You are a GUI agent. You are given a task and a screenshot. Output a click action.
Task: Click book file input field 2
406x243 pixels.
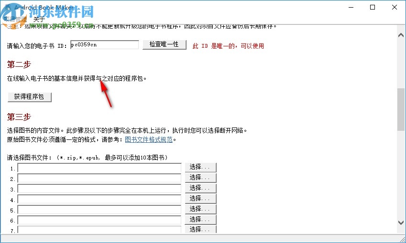point(99,179)
